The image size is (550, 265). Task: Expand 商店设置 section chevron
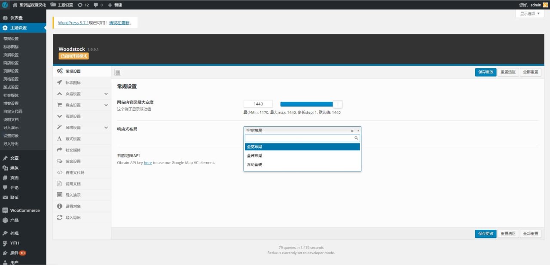[106, 105]
